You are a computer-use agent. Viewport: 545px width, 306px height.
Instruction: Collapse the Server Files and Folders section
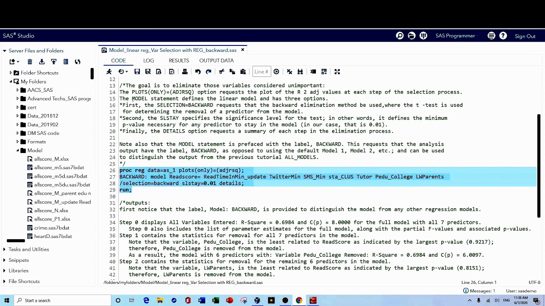(x=4, y=51)
